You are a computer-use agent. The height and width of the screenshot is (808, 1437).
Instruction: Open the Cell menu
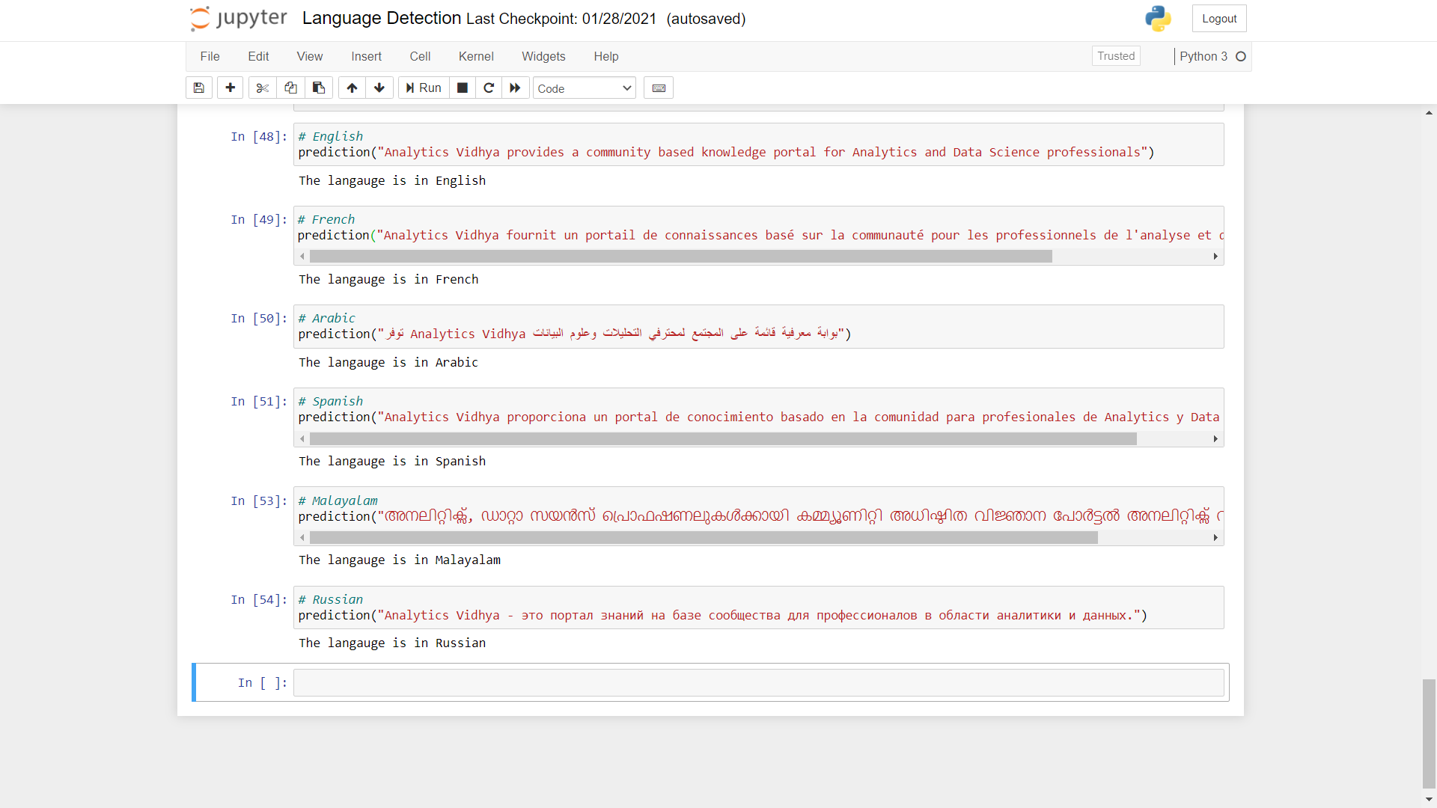click(420, 57)
